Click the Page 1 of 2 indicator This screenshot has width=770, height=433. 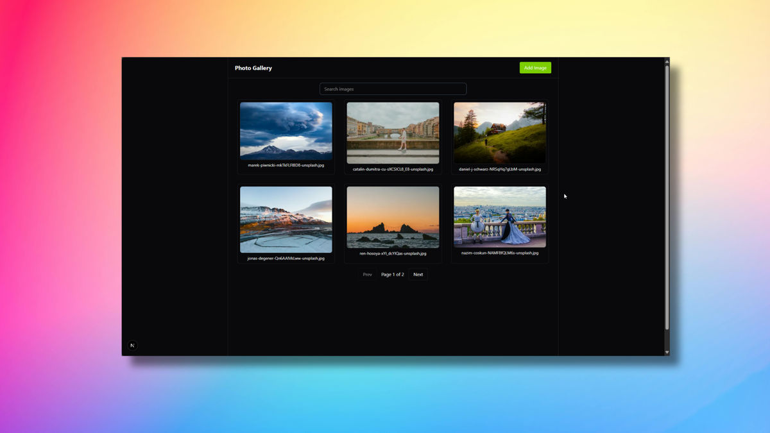click(x=393, y=274)
